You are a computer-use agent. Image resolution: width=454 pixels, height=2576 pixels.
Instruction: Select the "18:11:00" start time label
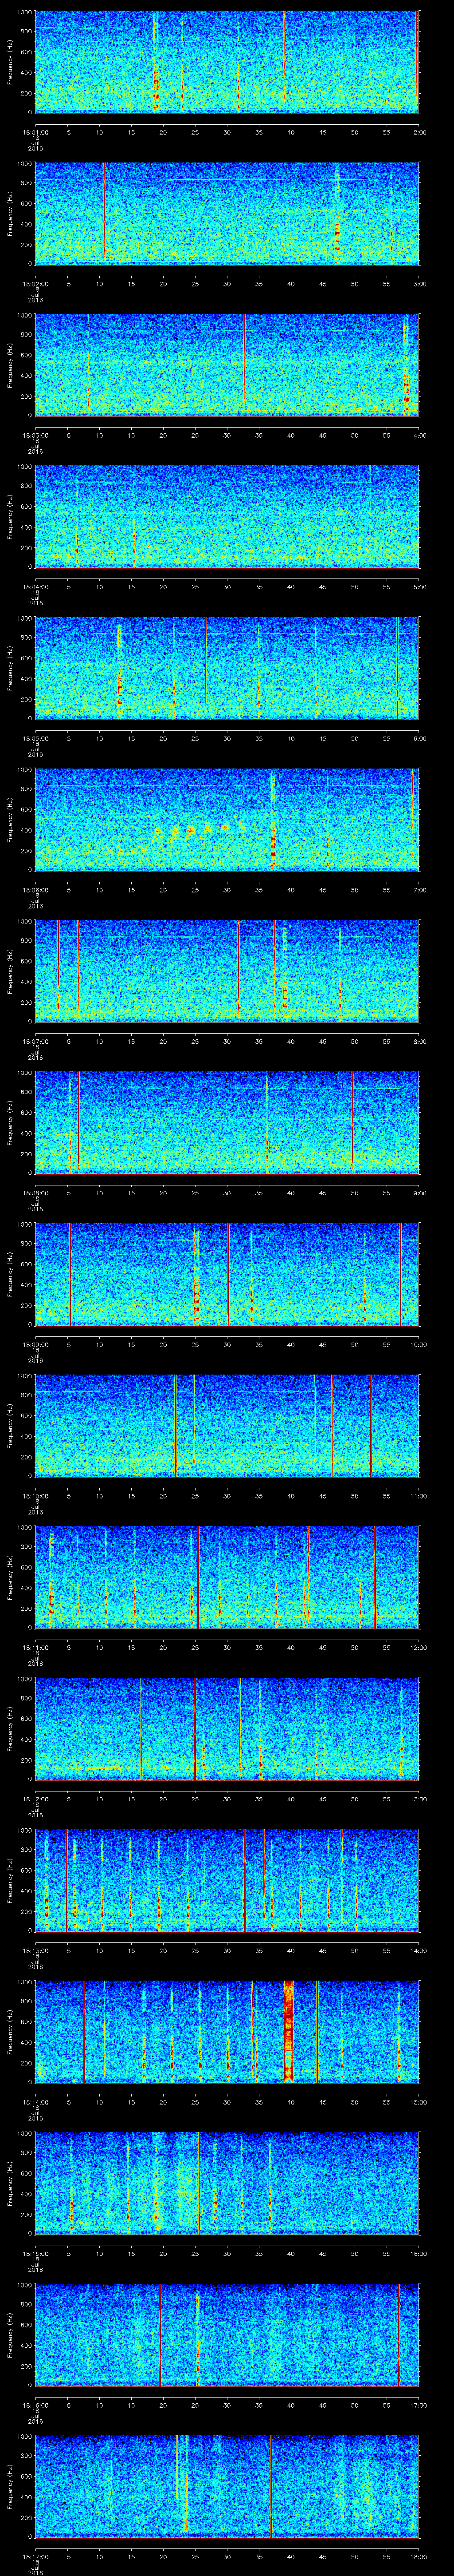tap(35, 1647)
